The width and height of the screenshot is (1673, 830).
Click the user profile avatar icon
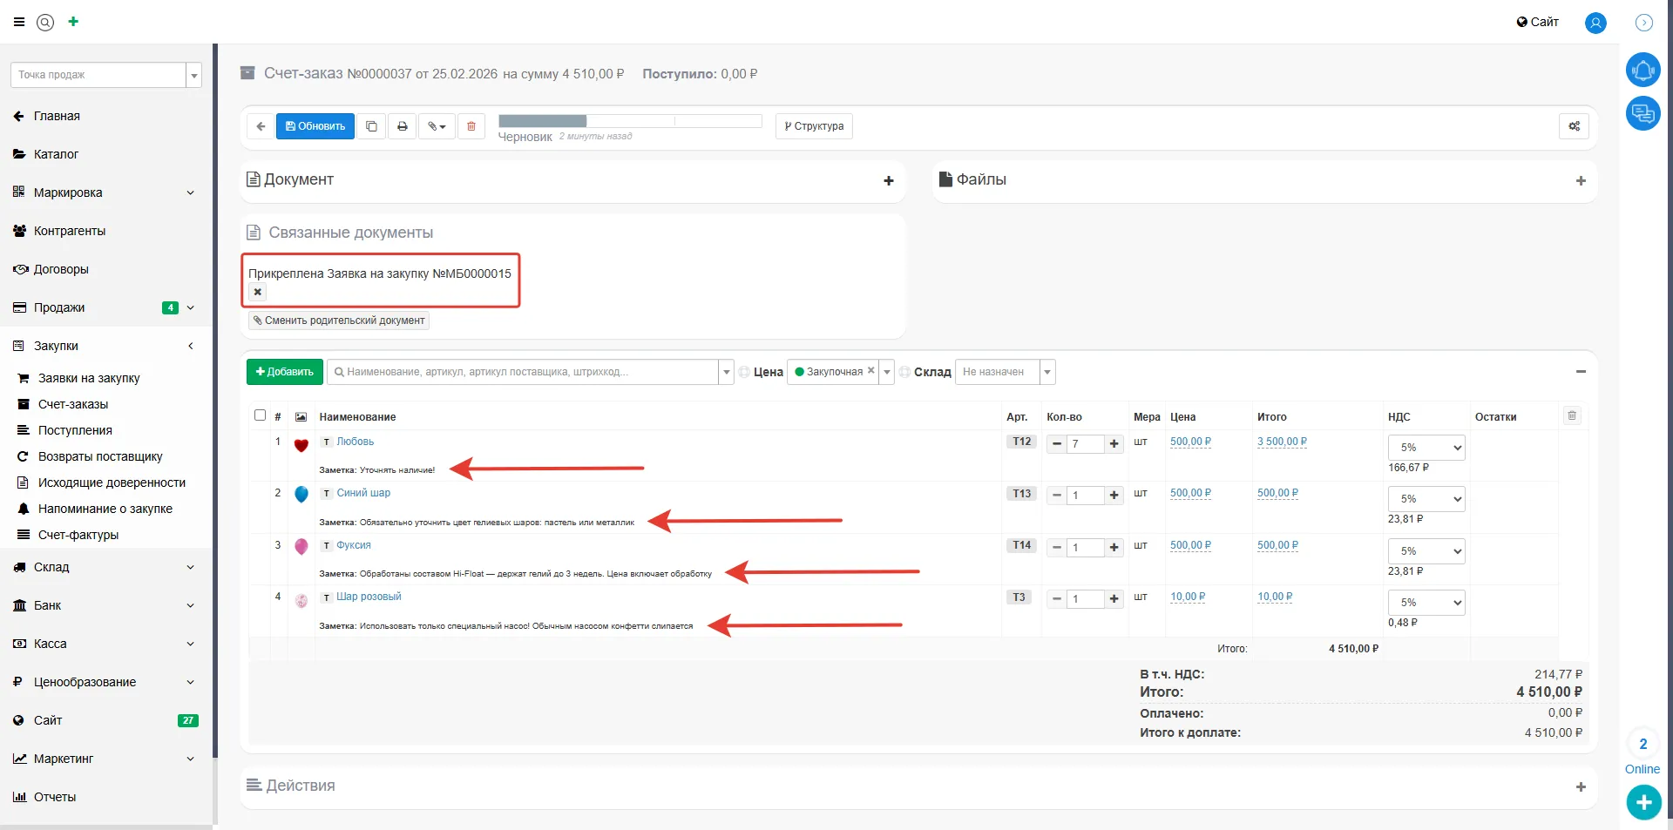point(1595,23)
